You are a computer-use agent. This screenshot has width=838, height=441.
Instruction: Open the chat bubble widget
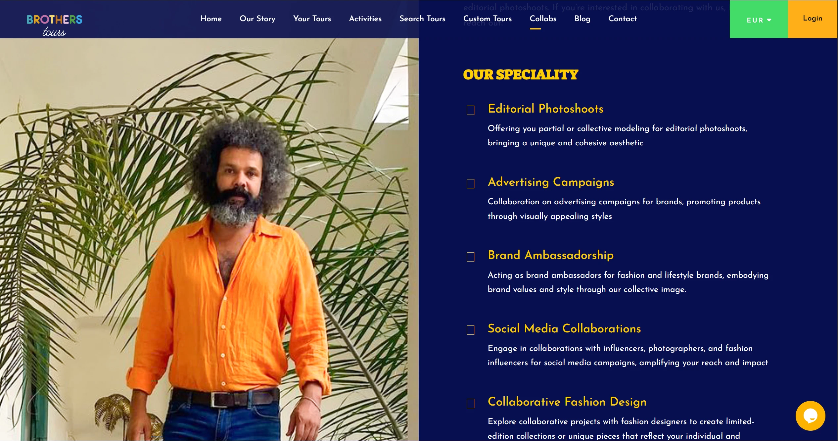coord(810,416)
